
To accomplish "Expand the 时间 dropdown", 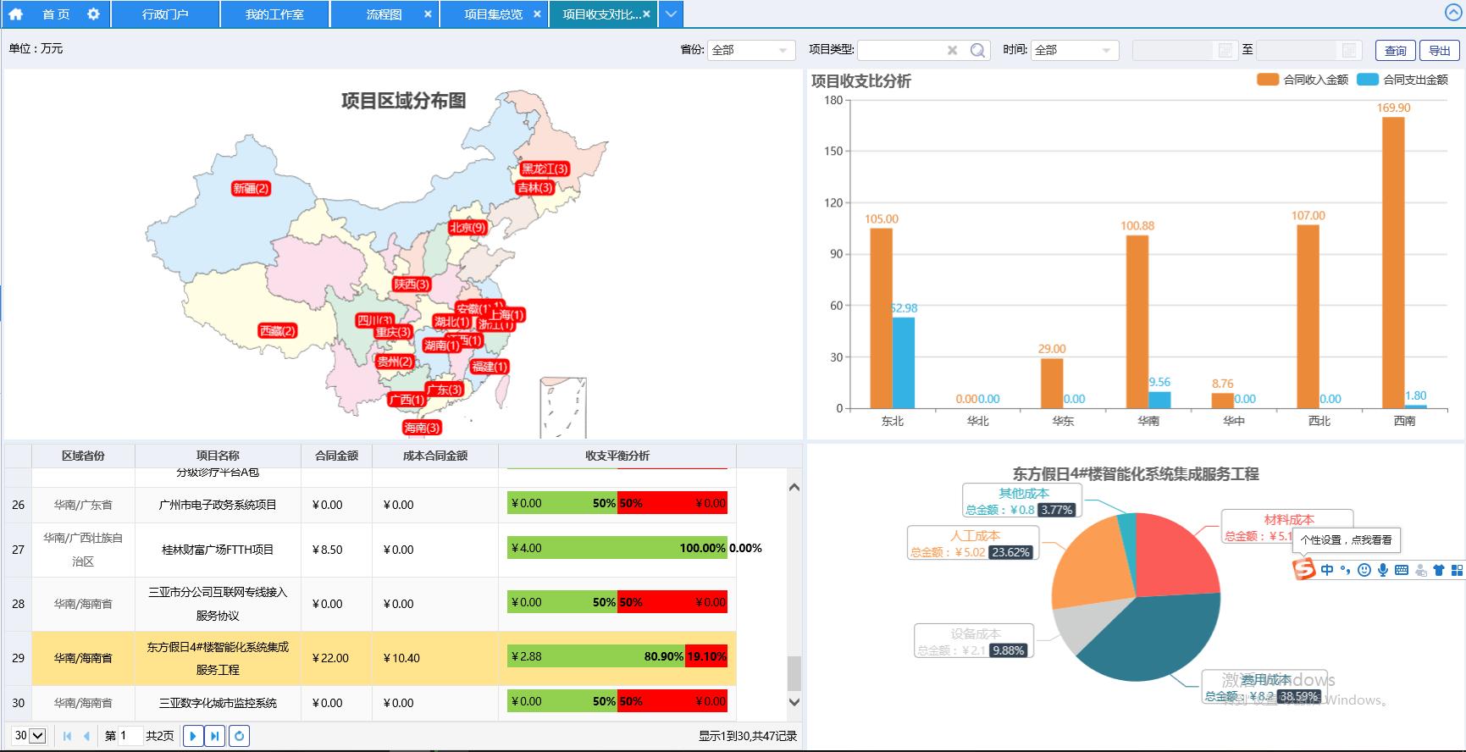I will click(1106, 51).
